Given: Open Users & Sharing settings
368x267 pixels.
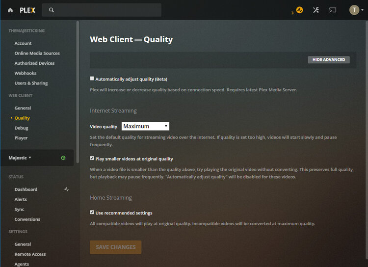Looking at the screenshot, I should coord(31,83).
